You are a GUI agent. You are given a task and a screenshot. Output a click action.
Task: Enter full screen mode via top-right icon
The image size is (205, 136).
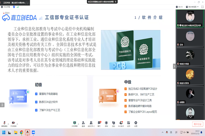202,6
